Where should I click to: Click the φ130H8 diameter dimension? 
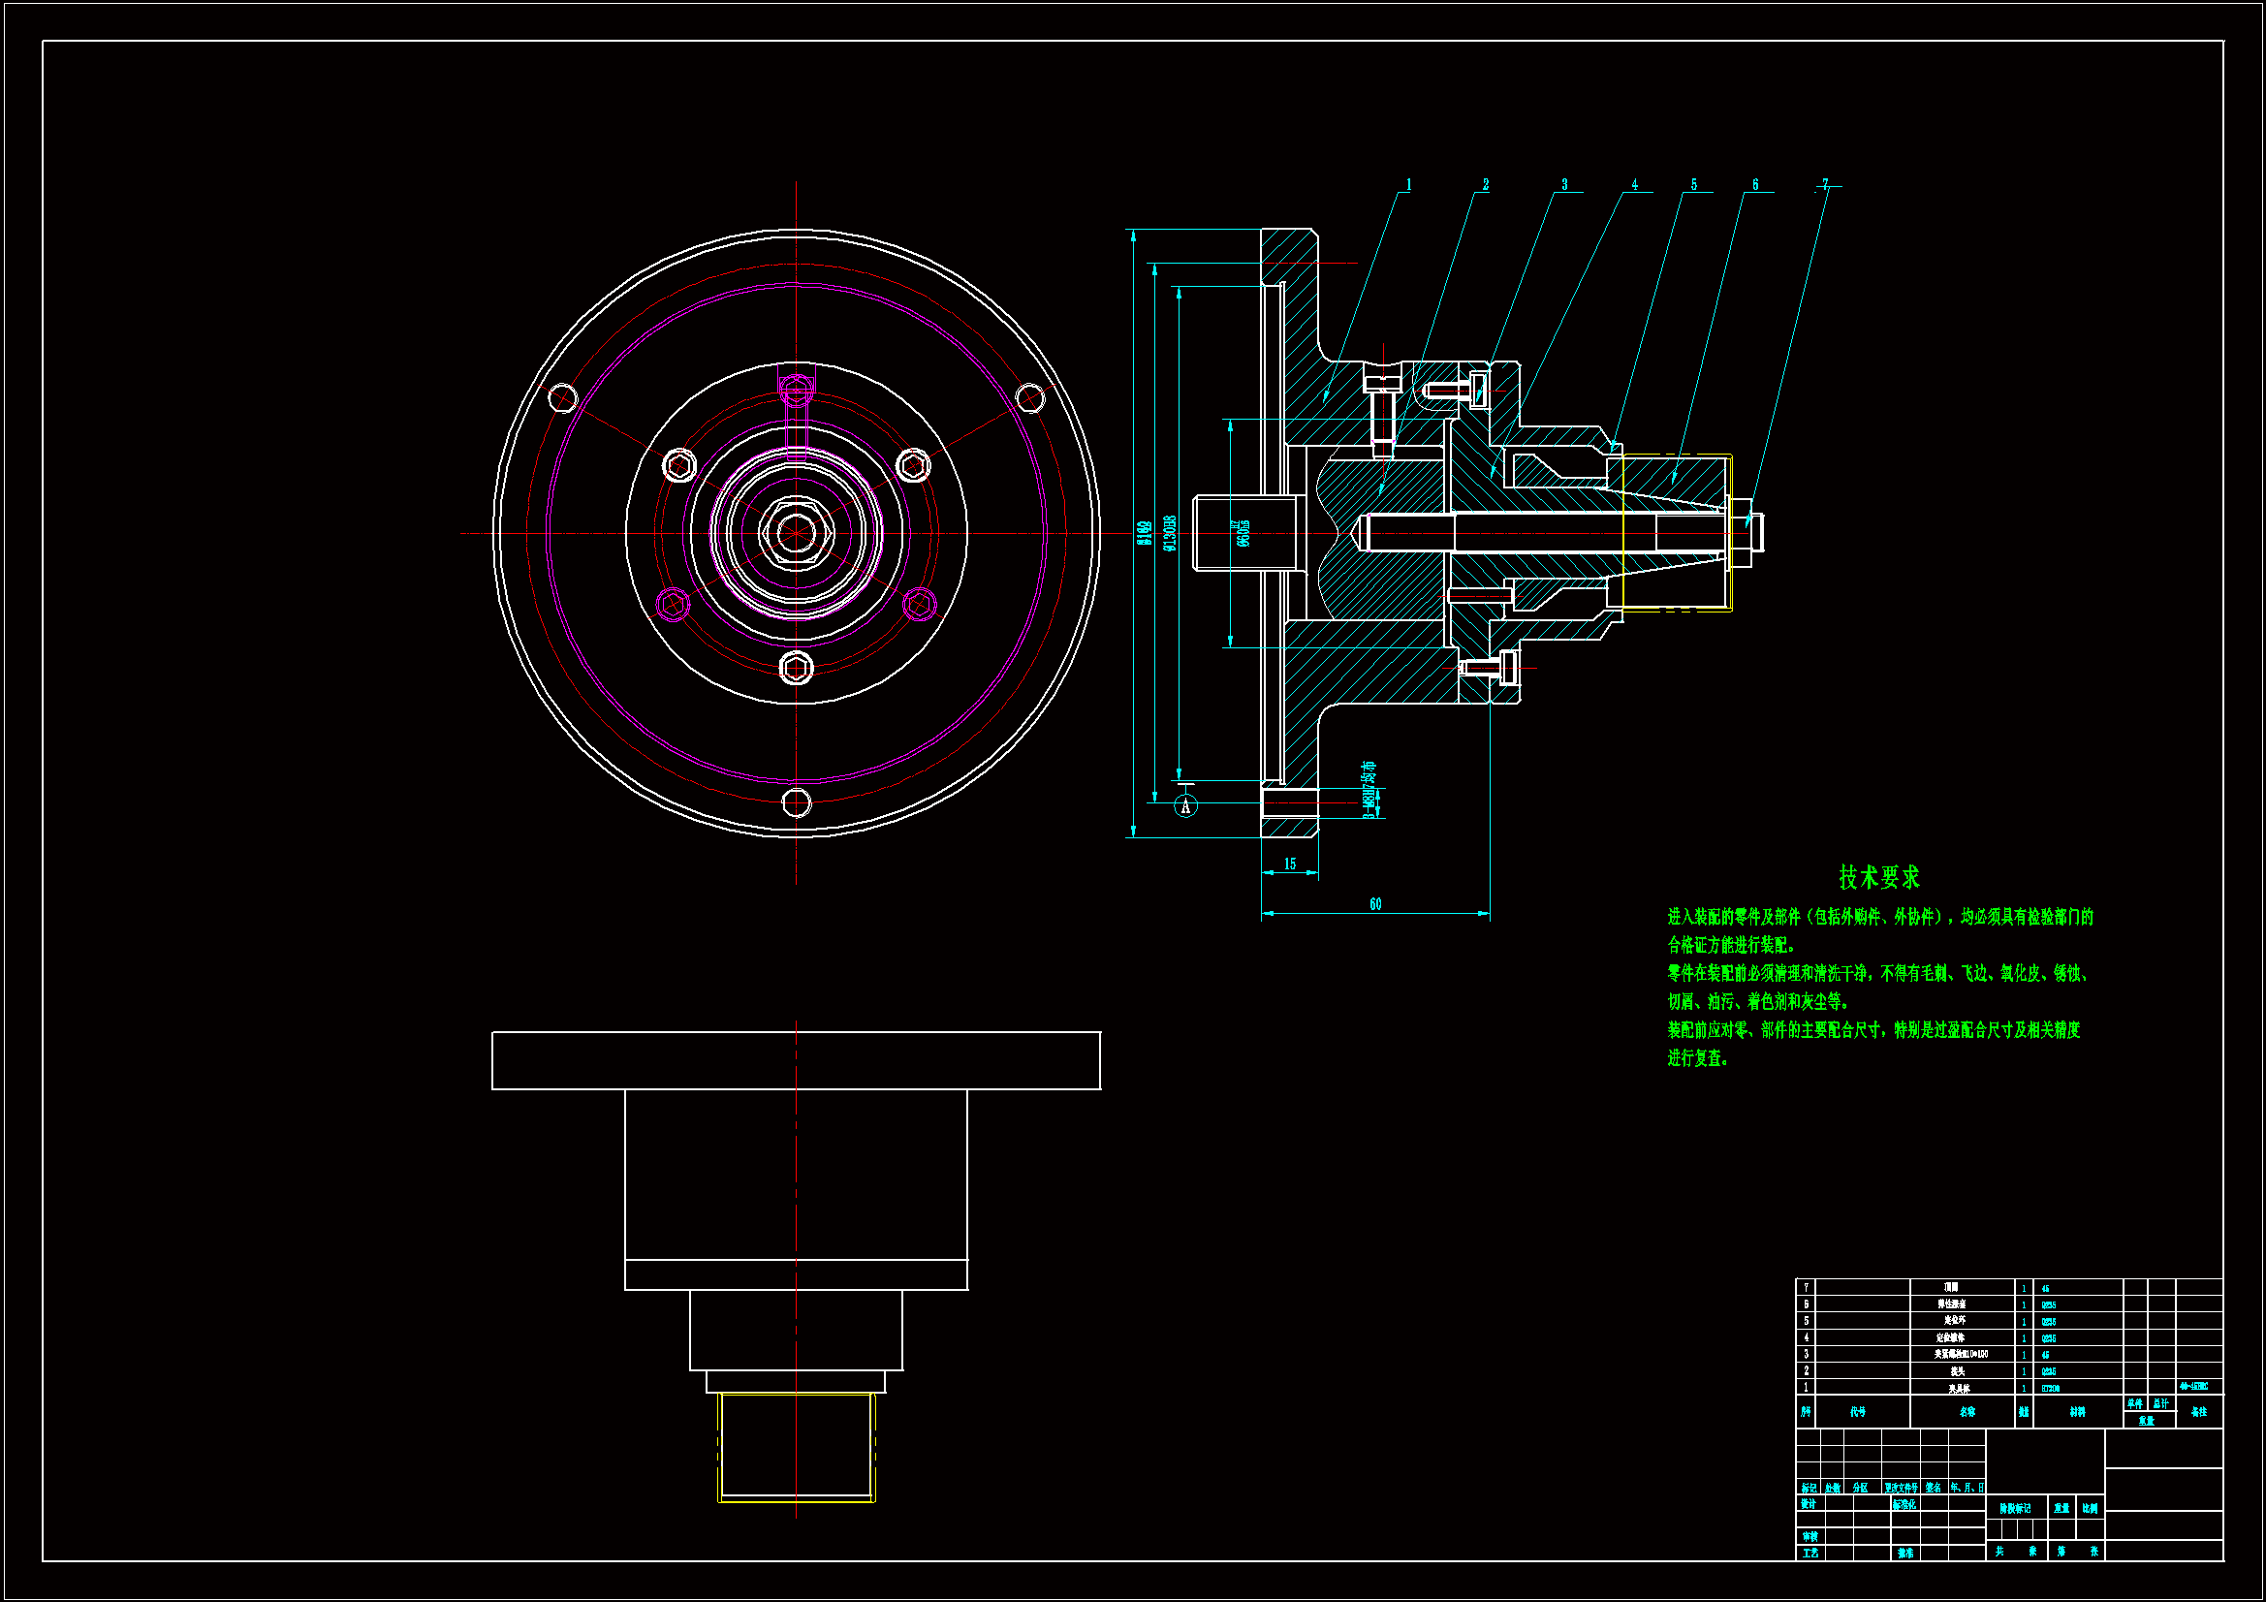(x=1170, y=533)
